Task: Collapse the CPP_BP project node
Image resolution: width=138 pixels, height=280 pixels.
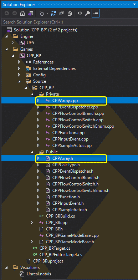Action: [x=13, y=56]
